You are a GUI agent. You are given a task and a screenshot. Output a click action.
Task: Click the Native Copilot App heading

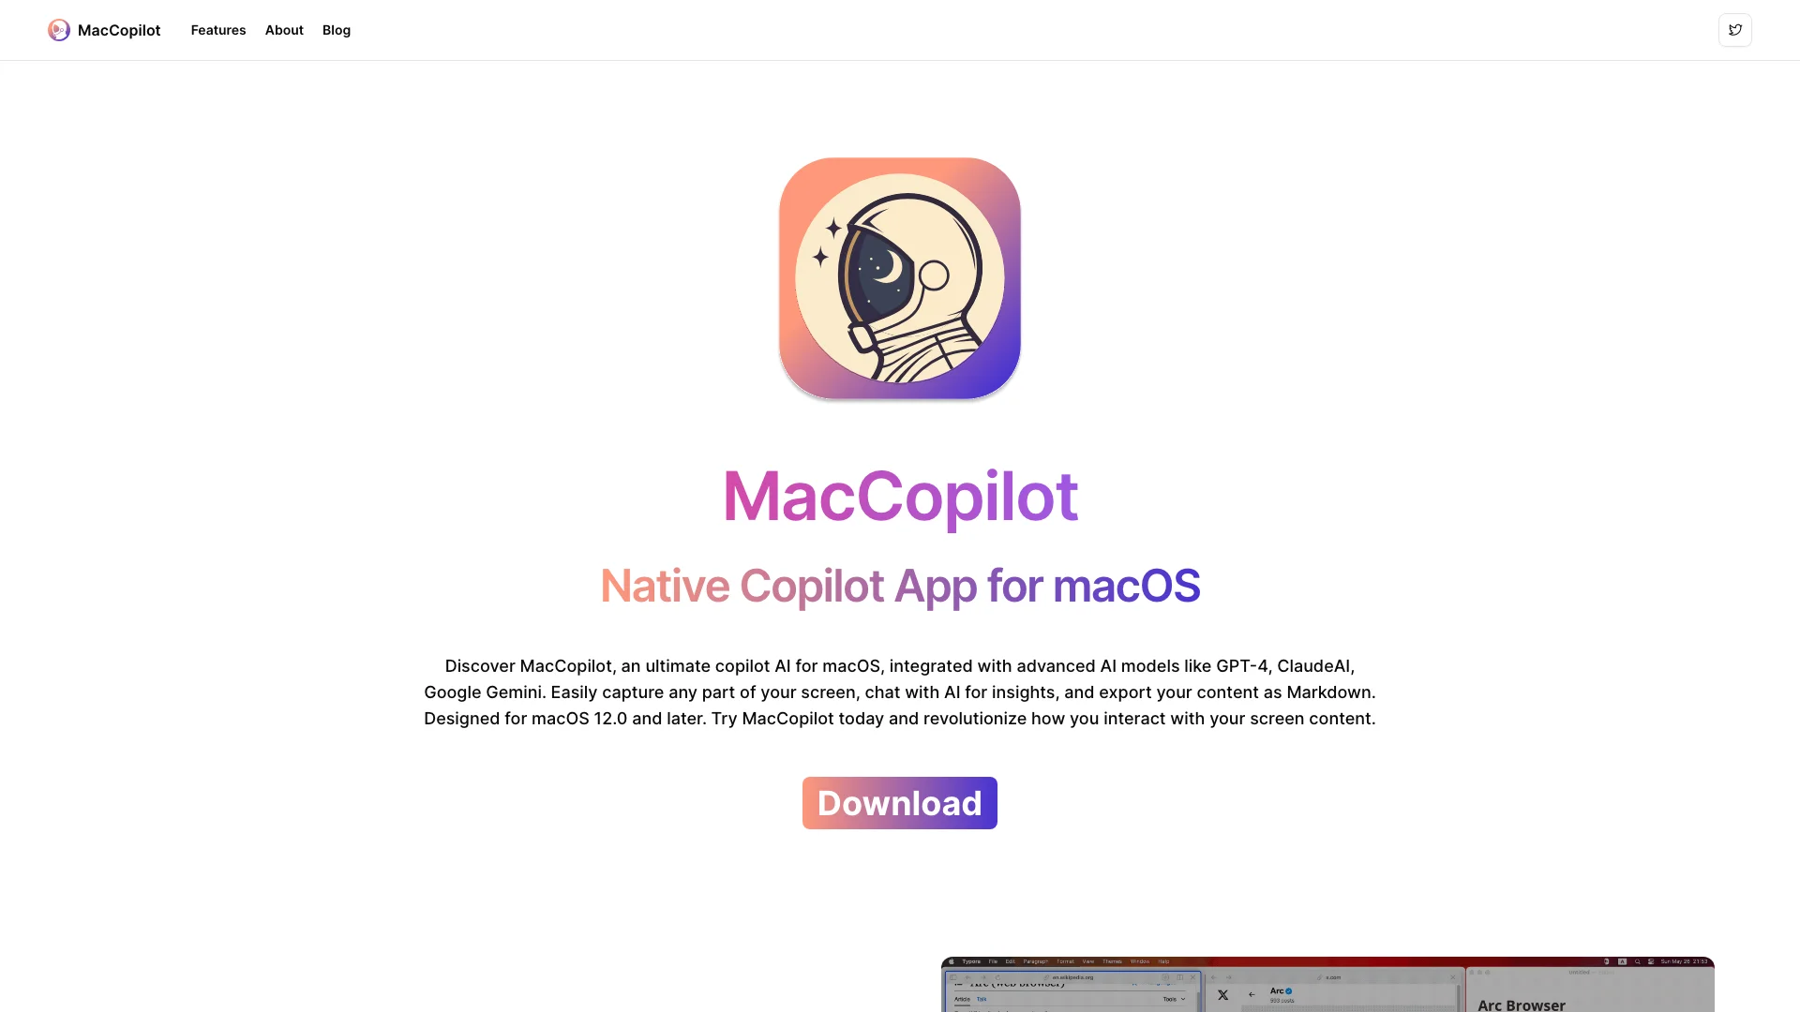coord(900,583)
